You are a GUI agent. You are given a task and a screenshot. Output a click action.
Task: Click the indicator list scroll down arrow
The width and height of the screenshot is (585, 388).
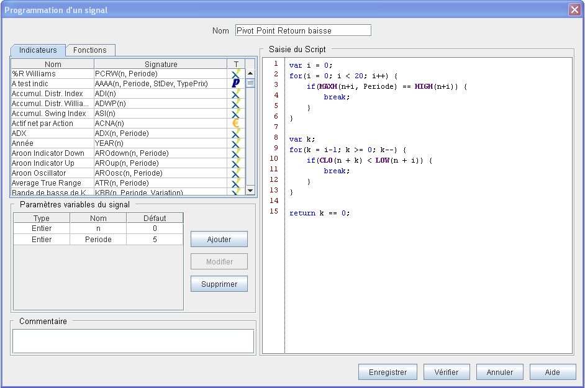(x=250, y=190)
